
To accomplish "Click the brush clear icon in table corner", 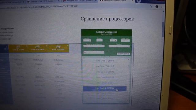I will point(5,48).
